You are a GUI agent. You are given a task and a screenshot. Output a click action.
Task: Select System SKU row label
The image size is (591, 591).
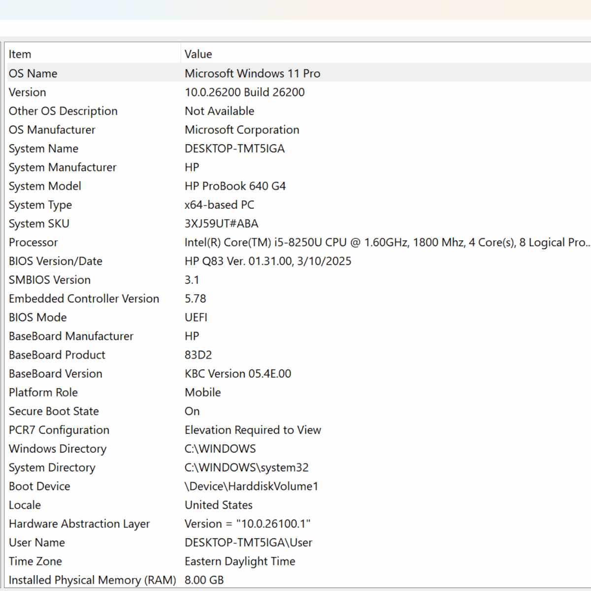pyautogui.click(x=39, y=223)
